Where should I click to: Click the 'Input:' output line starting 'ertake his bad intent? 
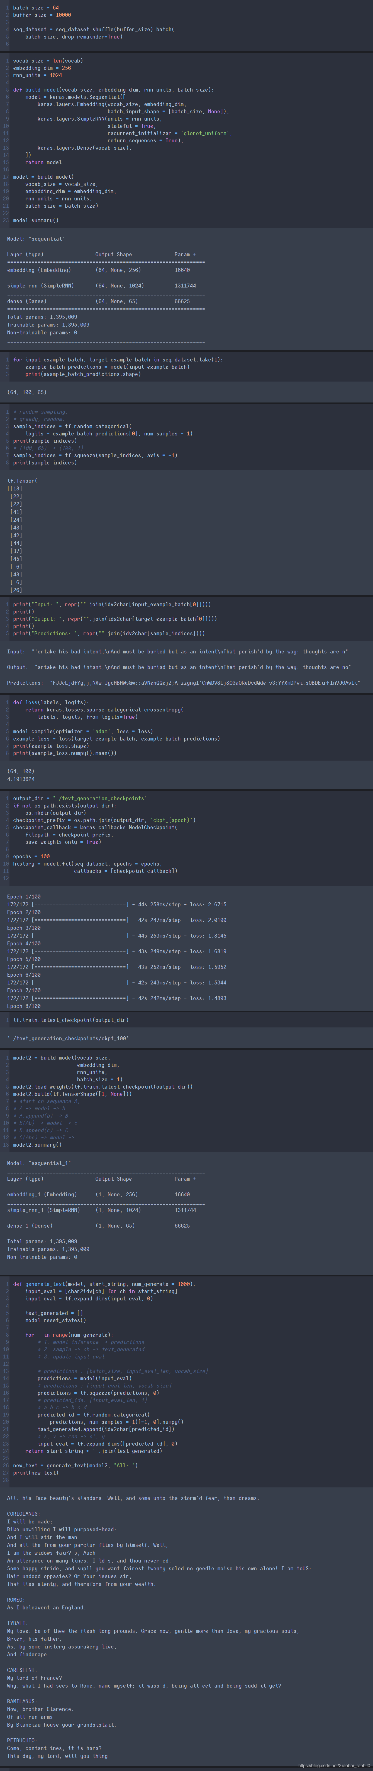[178, 651]
